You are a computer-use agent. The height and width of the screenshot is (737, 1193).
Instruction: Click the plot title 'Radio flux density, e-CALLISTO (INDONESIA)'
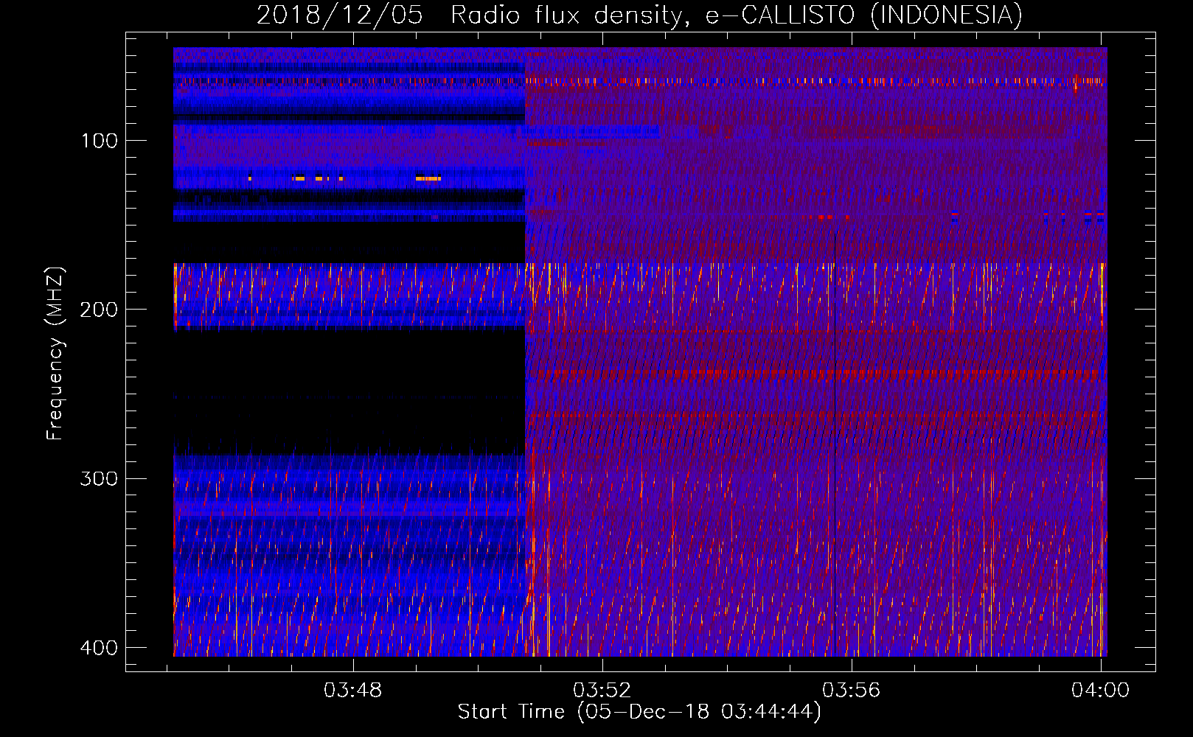[736, 15]
